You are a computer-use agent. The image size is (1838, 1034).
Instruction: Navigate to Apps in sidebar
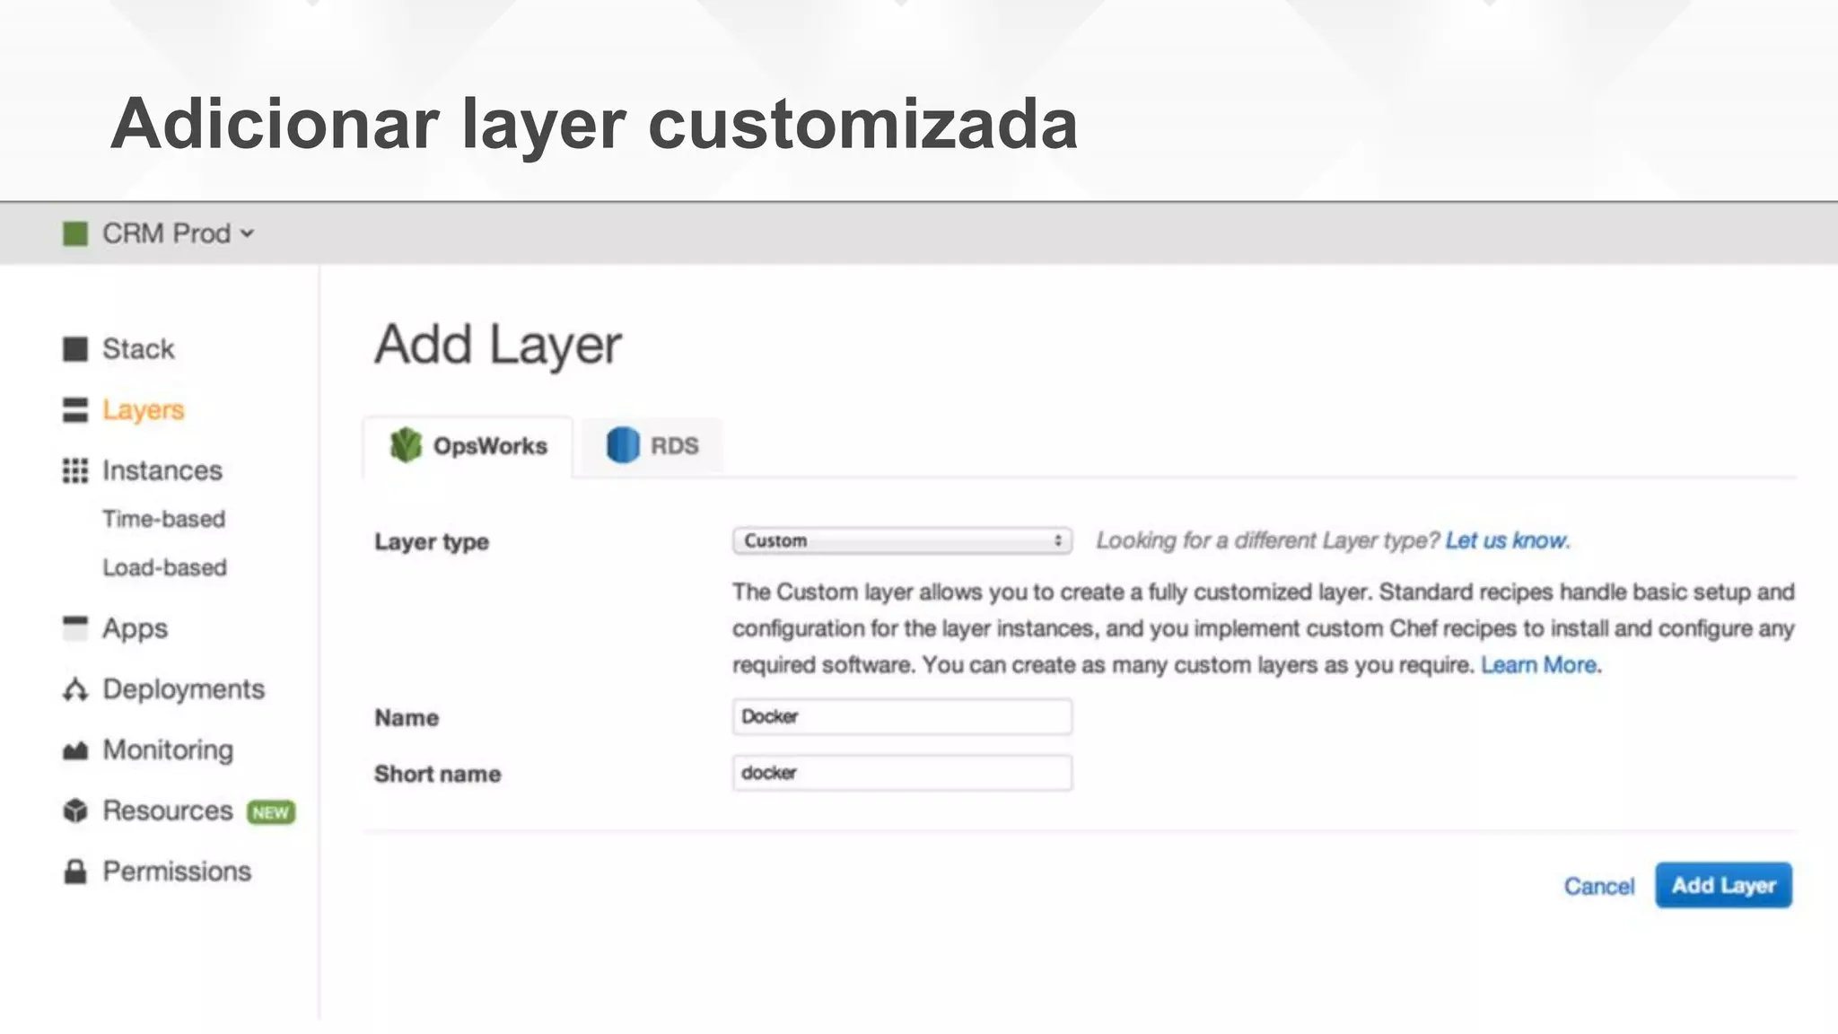(135, 628)
